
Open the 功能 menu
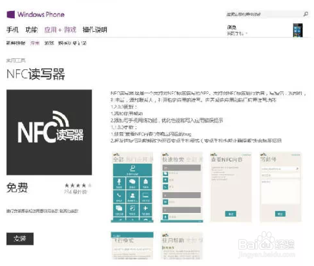tap(32, 30)
